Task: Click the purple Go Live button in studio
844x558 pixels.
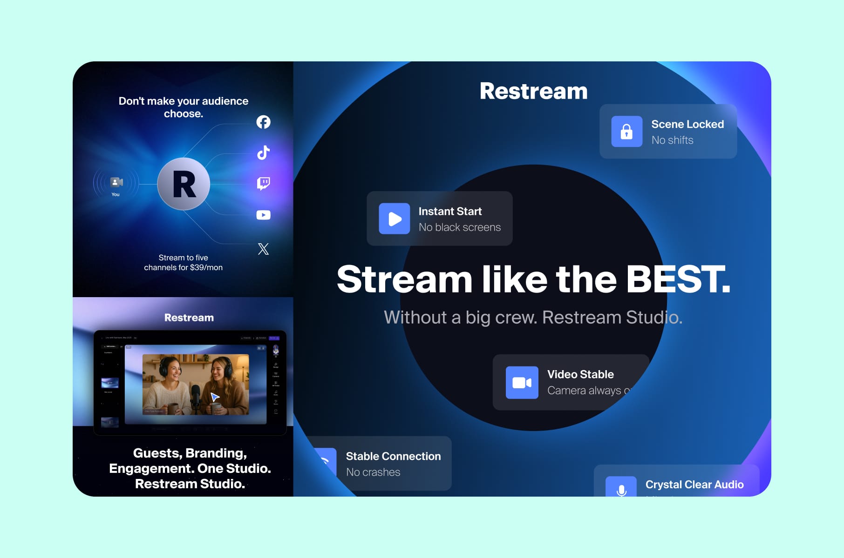Action: [274, 338]
